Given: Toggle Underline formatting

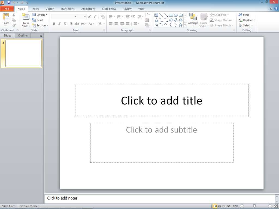Looking at the screenshot, I should click(x=65, y=24).
